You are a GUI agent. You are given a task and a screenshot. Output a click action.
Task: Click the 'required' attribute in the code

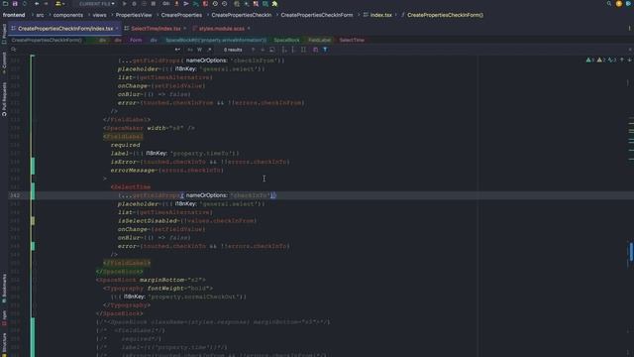point(126,145)
